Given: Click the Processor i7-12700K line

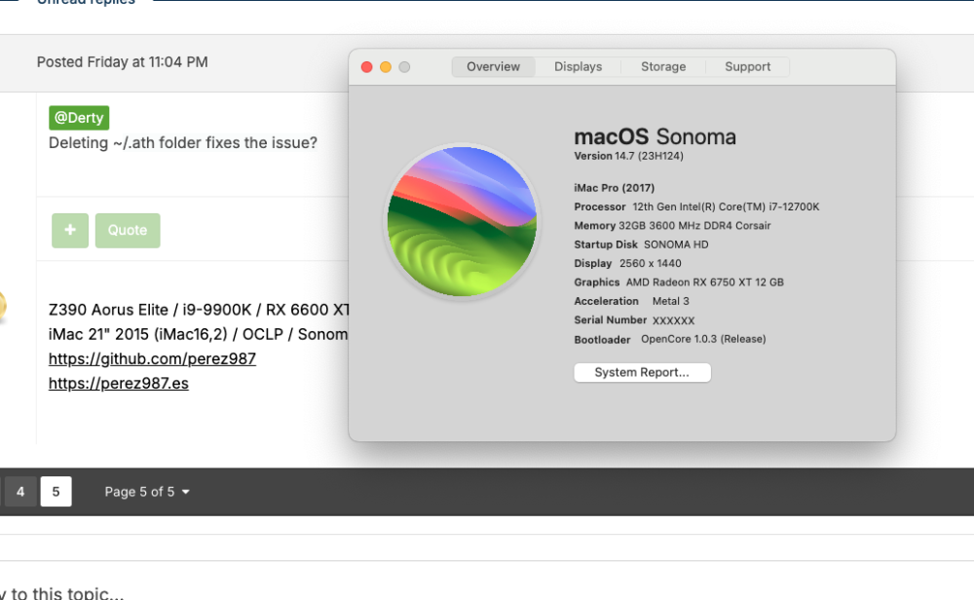Looking at the screenshot, I should [696, 206].
